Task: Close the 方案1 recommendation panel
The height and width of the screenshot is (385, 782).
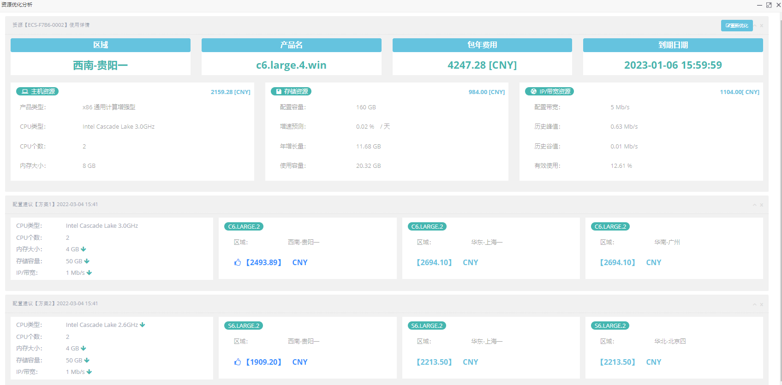Action: pyautogui.click(x=762, y=205)
